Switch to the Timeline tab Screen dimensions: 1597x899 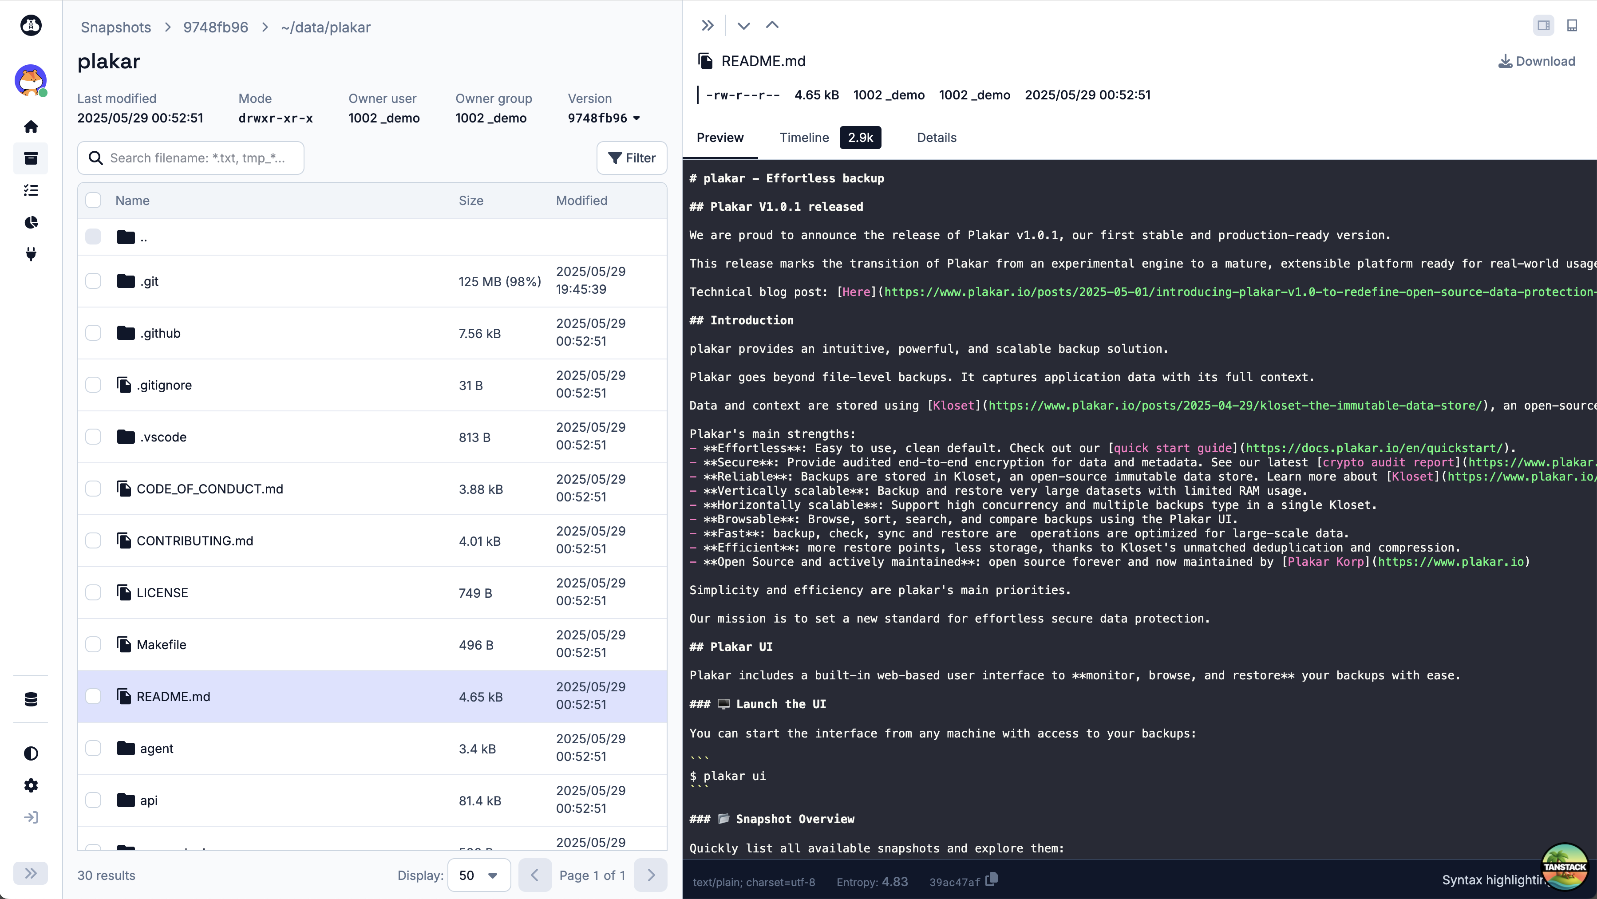804,138
